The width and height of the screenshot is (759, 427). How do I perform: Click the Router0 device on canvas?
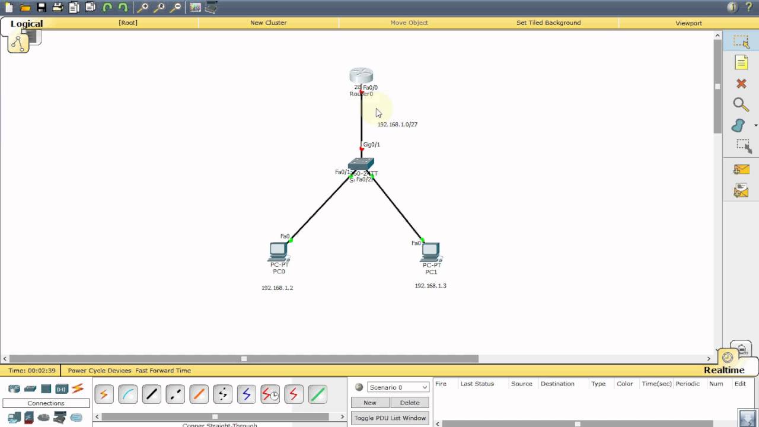pyautogui.click(x=361, y=76)
